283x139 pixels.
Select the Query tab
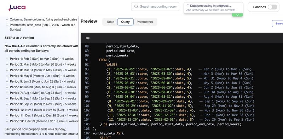tap(126, 22)
